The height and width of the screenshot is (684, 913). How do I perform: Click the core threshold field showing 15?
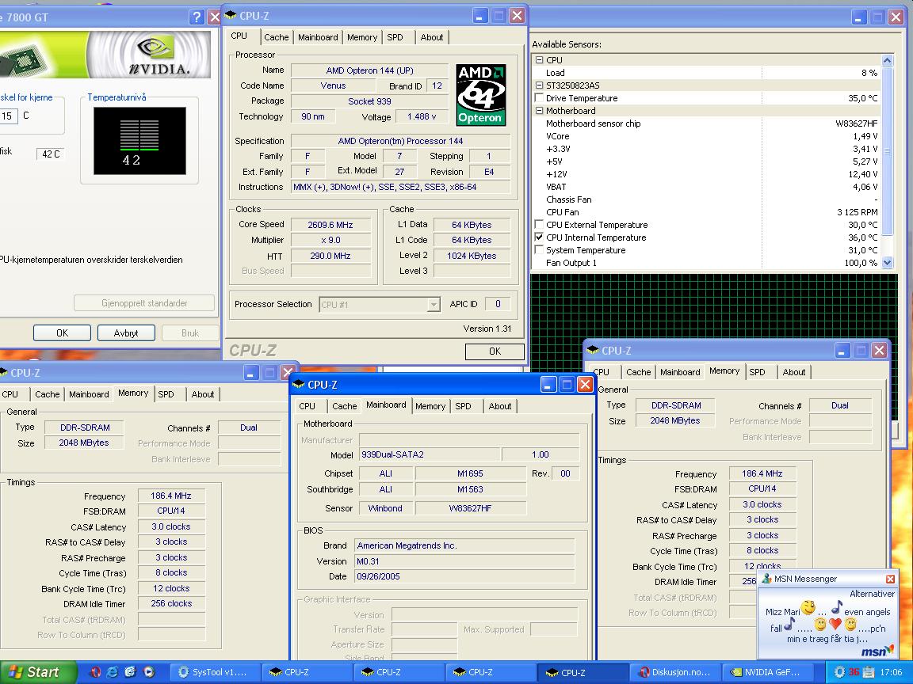pos(9,116)
